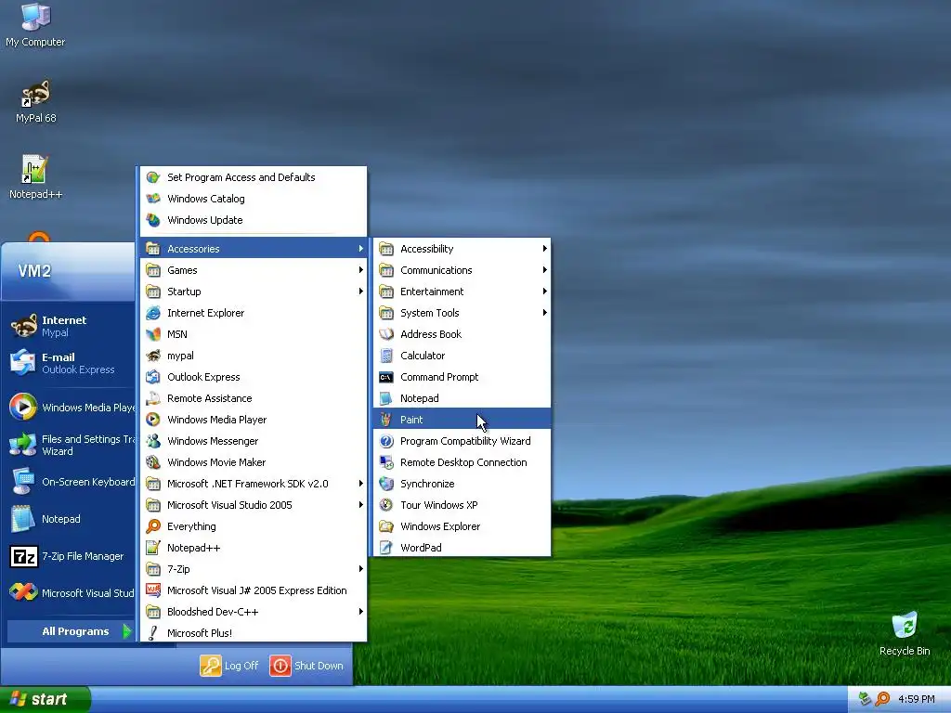Expand Microsoft .NET Framework SDK v2.0 submenu
This screenshot has width=951, height=713.
coord(361,484)
